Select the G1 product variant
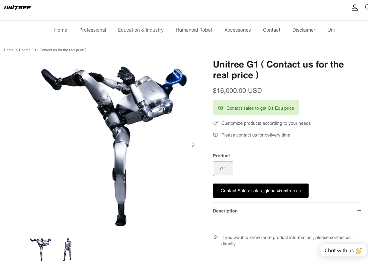Viewport: 368px width, 264px height. (x=223, y=169)
